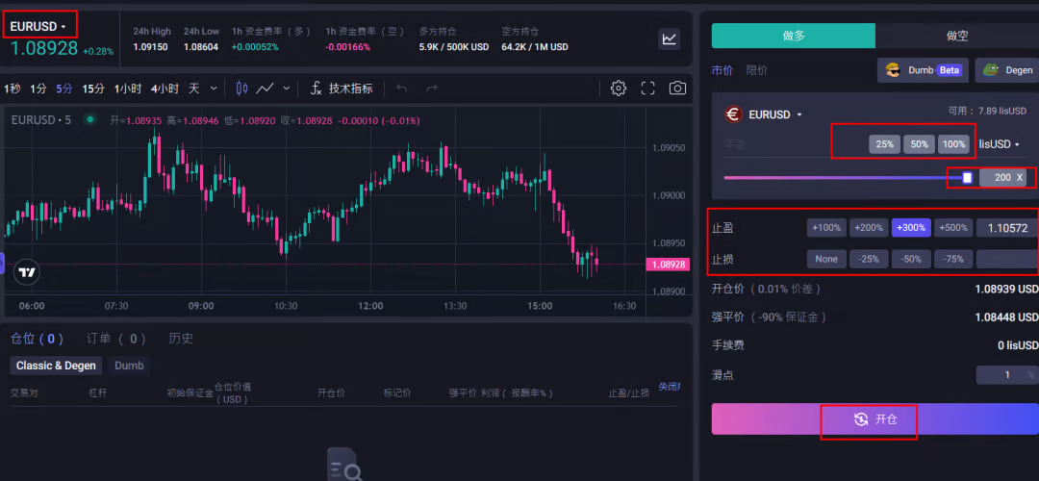Open 技术指标 indicators panel
The width and height of the screenshot is (1039, 481).
(x=342, y=89)
